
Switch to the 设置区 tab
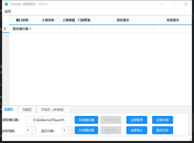pos(9,109)
